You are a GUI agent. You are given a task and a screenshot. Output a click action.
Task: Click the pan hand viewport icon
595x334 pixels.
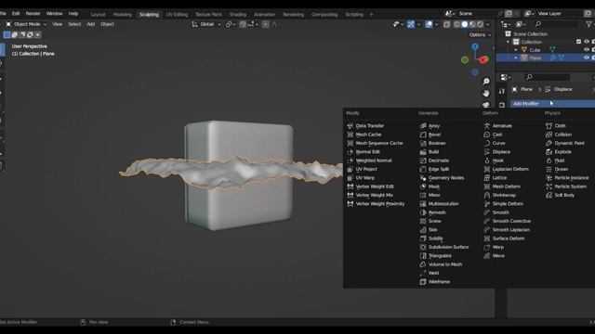pos(485,93)
